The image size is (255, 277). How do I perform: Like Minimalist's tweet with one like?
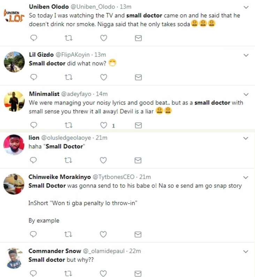pos(104,125)
